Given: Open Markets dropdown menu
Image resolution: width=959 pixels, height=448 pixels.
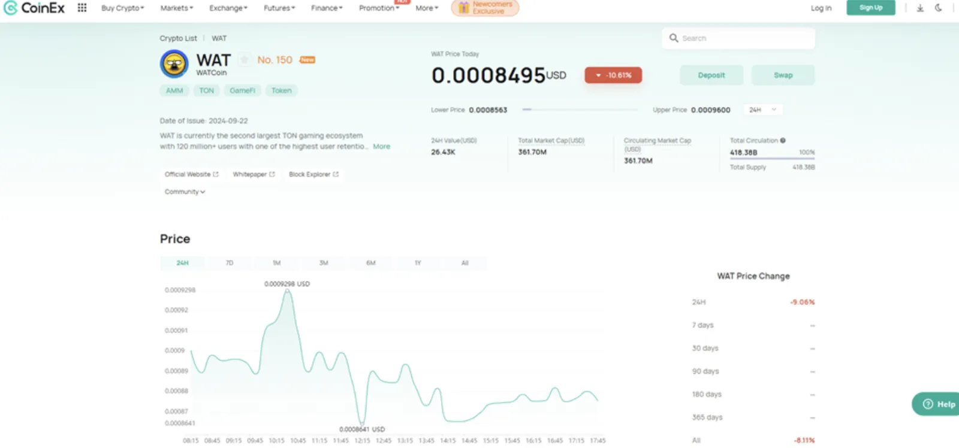Looking at the screenshot, I should pos(177,8).
